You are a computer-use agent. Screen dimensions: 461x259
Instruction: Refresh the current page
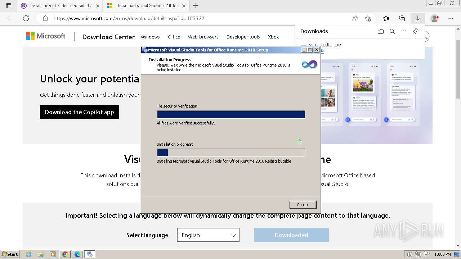pos(26,18)
